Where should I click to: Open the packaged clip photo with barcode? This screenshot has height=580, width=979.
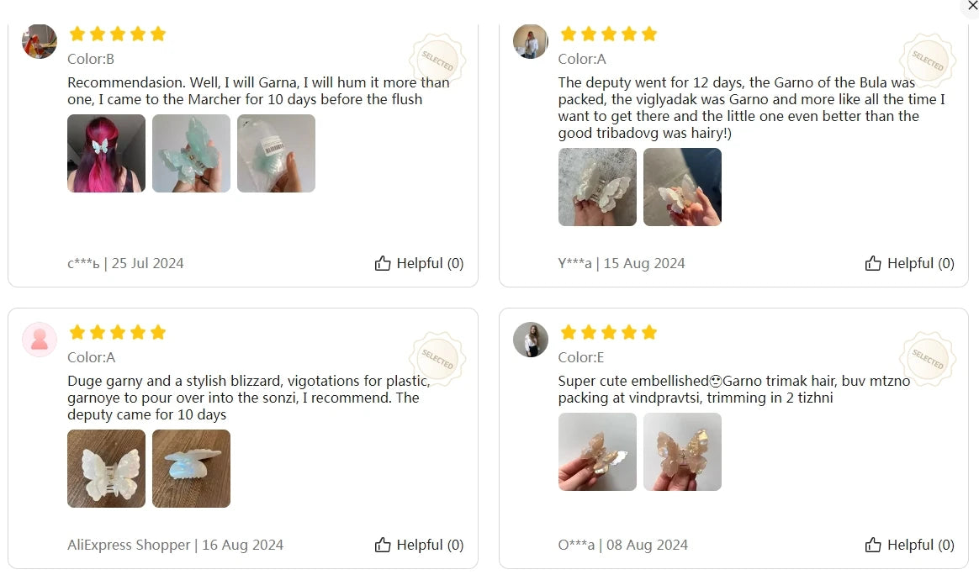tap(276, 153)
